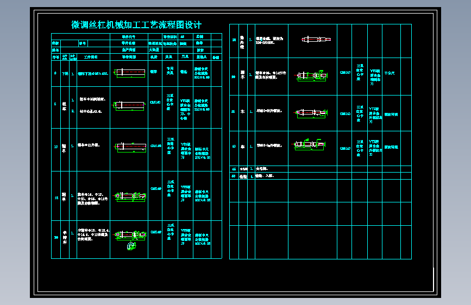Image resolution: width=471 pixels, height=305 pixels.
Task: Select the drawing title 微调丝杠机械加工工艺流程图设计
Action: coord(136,25)
